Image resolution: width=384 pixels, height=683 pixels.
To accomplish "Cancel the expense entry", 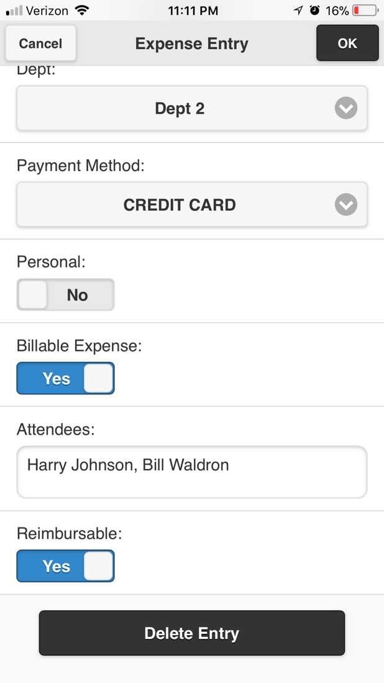I will pyautogui.click(x=40, y=43).
